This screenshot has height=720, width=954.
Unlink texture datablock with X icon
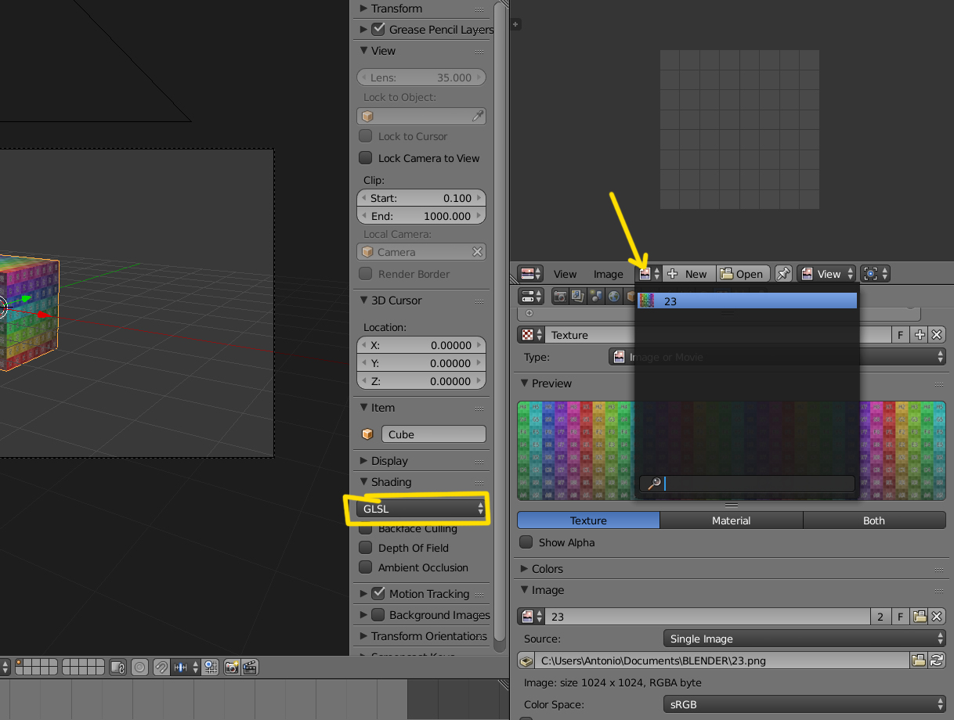[x=936, y=335]
